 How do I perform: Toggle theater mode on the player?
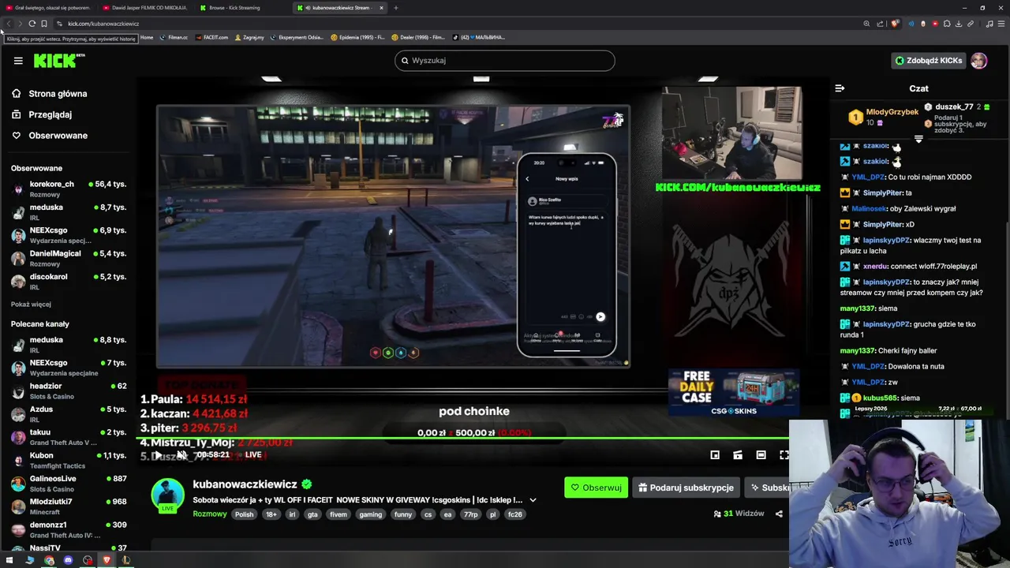click(x=761, y=455)
